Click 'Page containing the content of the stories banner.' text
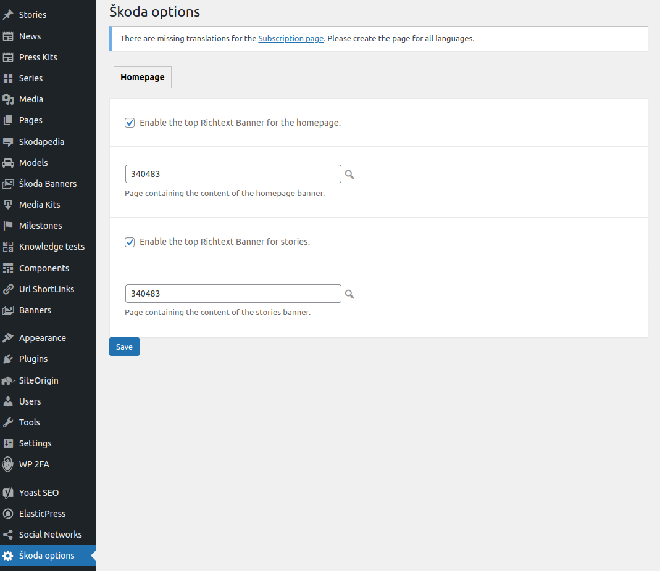The width and height of the screenshot is (660, 571). point(217,313)
